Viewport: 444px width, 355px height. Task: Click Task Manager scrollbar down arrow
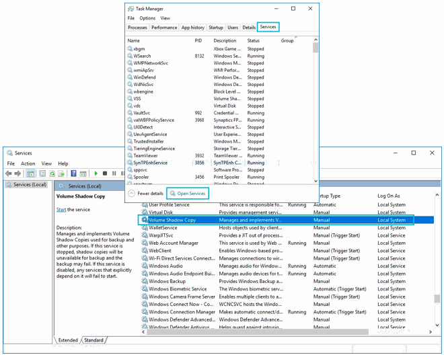[x=316, y=181]
